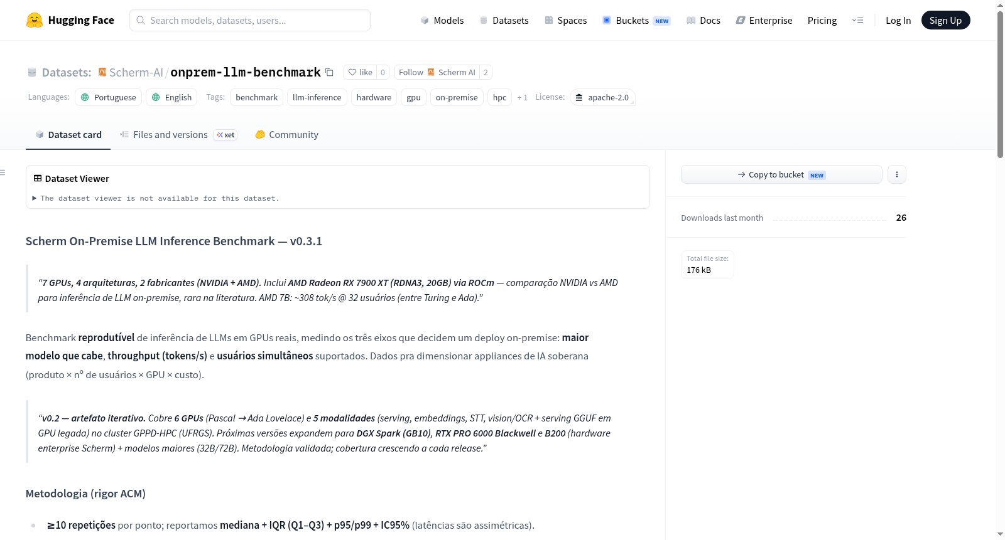Click Copy to bucket button

tap(781, 174)
